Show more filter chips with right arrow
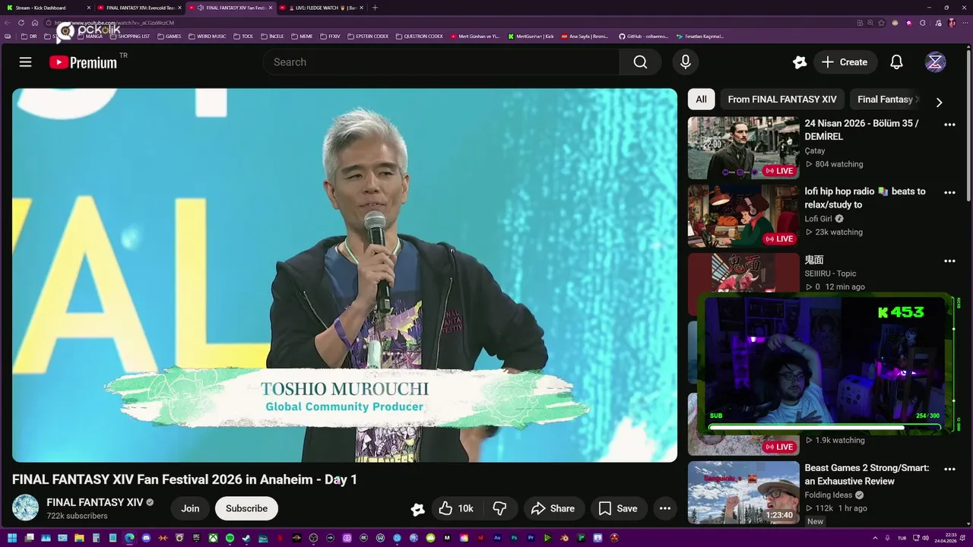Viewport: 973px width, 547px height. click(x=939, y=102)
